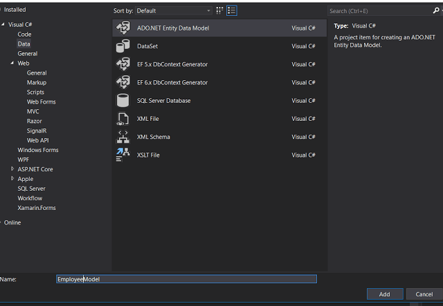The image size is (443, 306).
Task: Open the SQL Server category
Action: [x=32, y=189]
